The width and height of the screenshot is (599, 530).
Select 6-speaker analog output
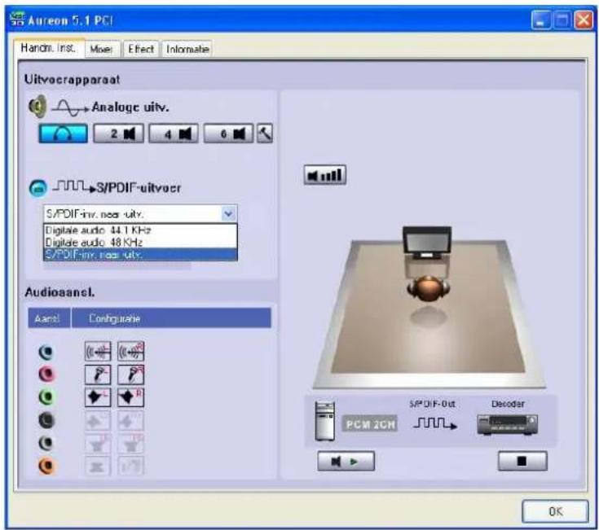(228, 134)
